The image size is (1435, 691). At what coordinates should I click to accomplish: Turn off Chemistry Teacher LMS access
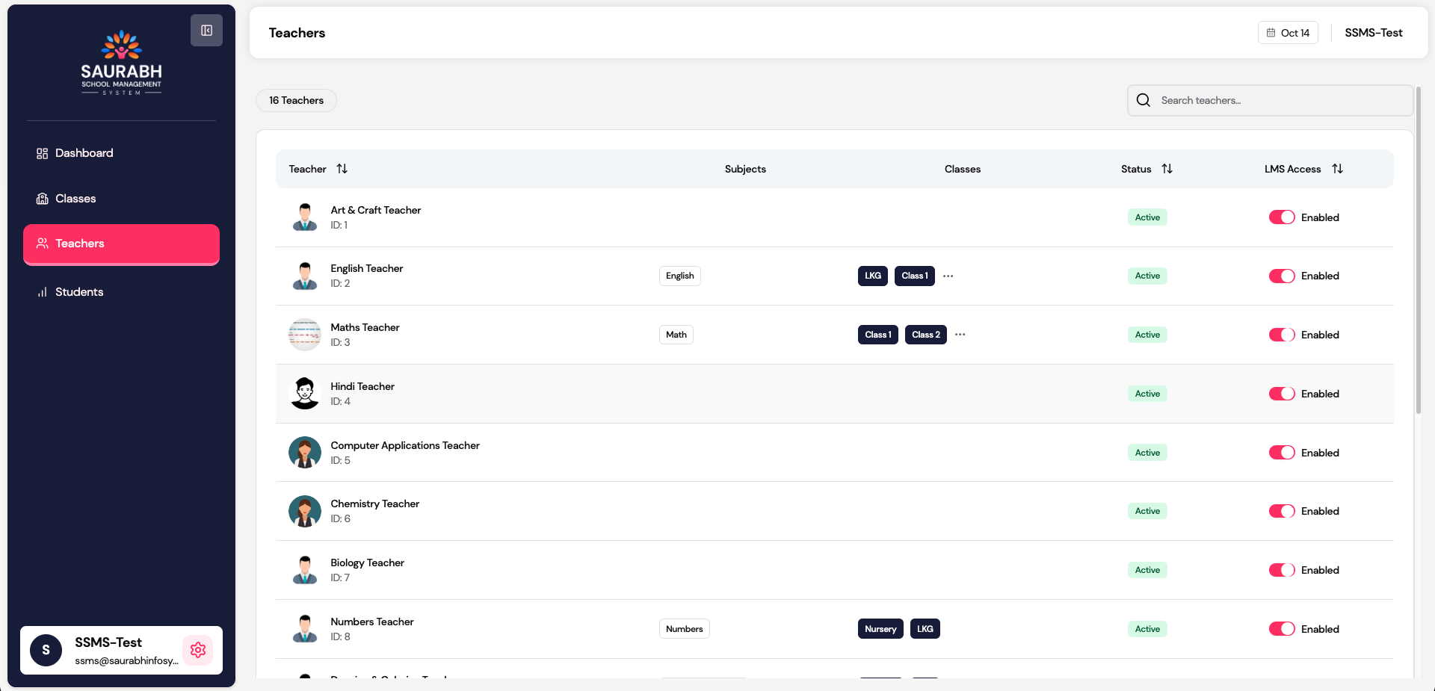pos(1282,511)
